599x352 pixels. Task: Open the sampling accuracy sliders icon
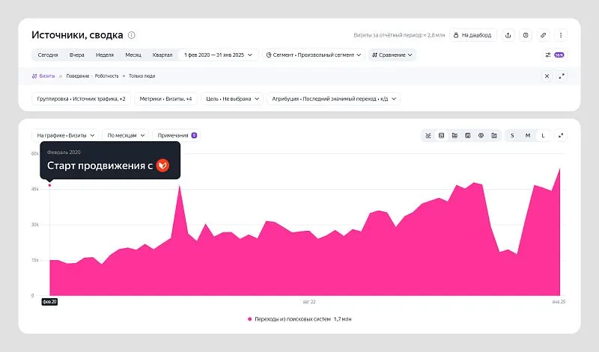pyautogui.click(x=548, y=55)
